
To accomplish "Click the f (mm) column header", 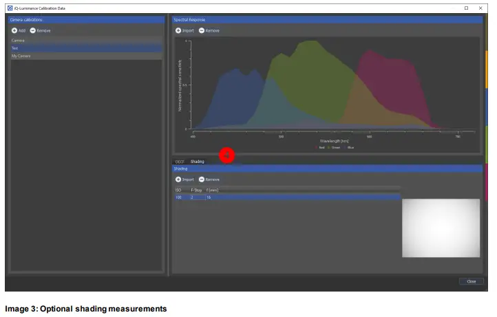I will click(x=213, y=190).
